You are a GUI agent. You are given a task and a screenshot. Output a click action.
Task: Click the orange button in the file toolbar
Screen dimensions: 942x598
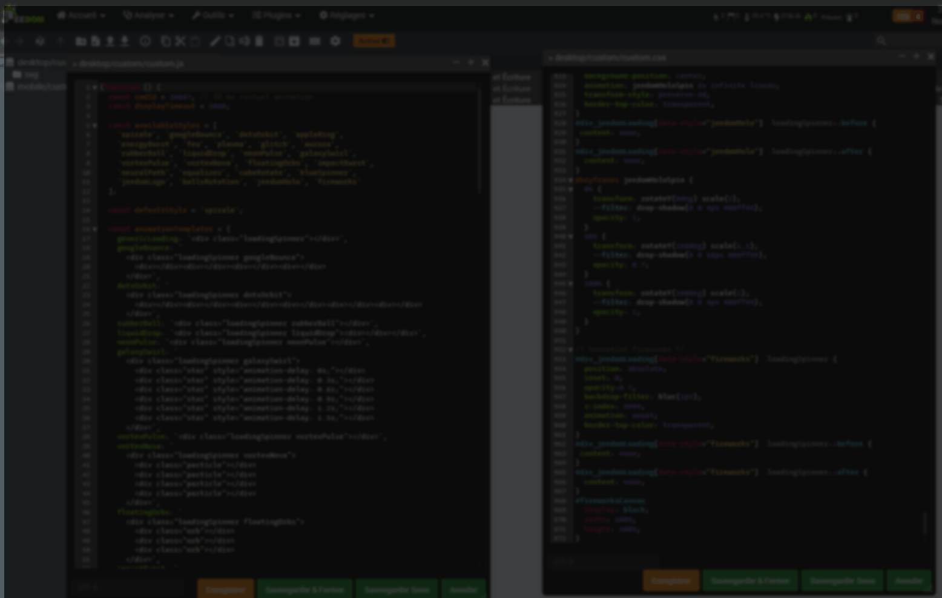[x=374, y=41]
